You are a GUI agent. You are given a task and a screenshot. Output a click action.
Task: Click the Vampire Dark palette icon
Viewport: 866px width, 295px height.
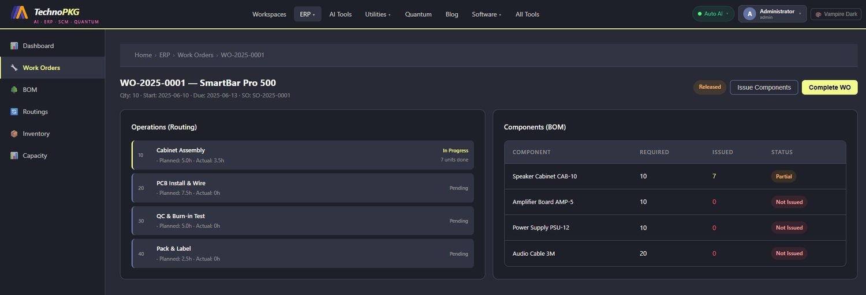818,14
